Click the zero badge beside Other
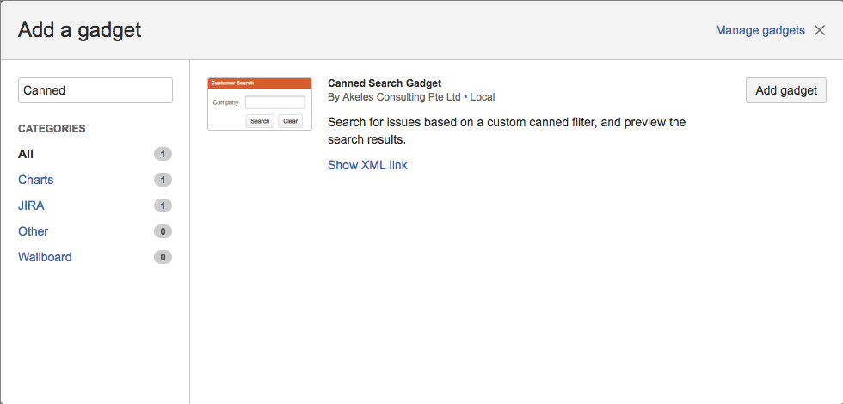The image size is (843, 404). (163, 231)
